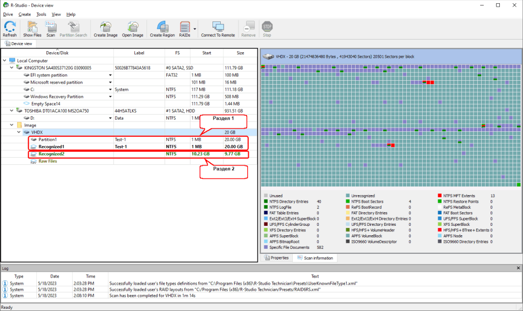523x311 pixels.
Task: Collapse the Image tree node
Action: click(12, 125)
